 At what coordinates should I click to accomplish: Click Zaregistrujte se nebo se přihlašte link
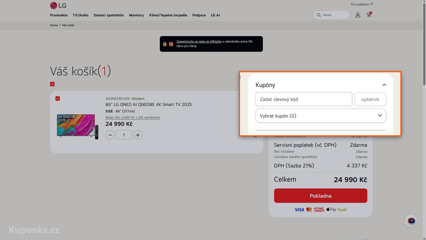click(x=199, y=42)
